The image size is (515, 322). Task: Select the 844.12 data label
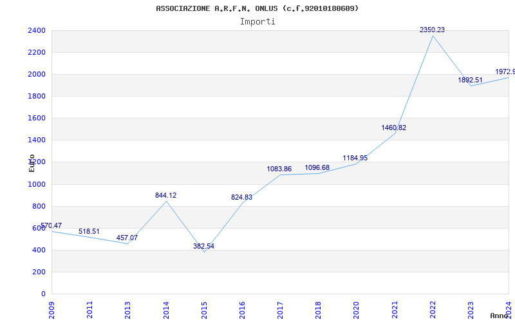tap(166, 195)
